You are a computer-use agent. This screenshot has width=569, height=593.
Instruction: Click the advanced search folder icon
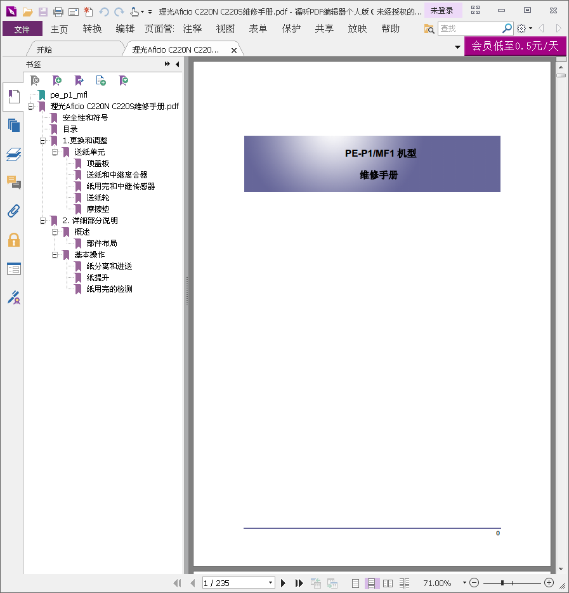[x=429, y=29]
